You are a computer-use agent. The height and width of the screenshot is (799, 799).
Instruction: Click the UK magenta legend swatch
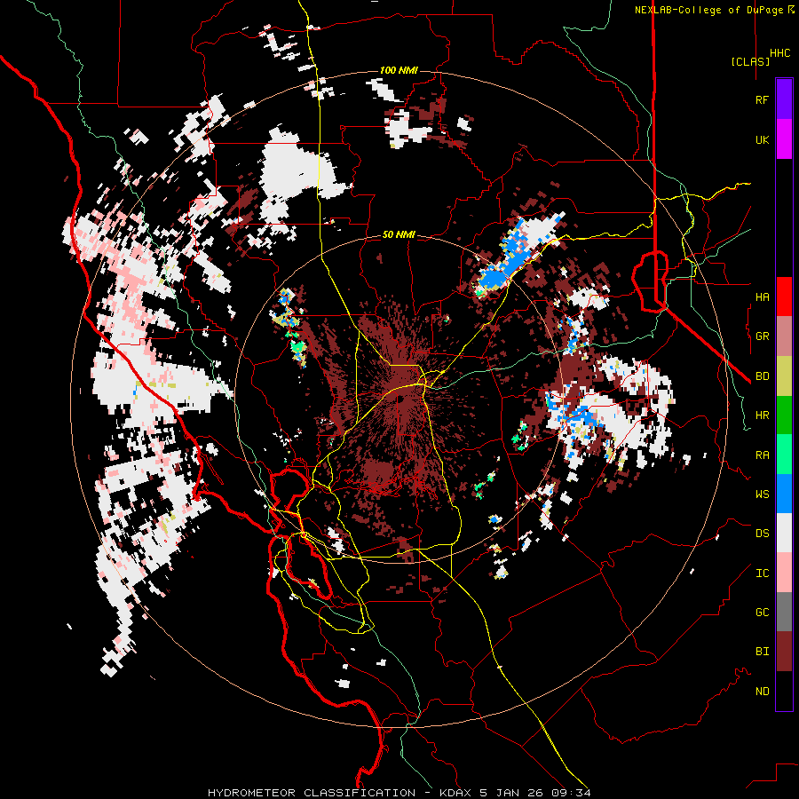784,139
